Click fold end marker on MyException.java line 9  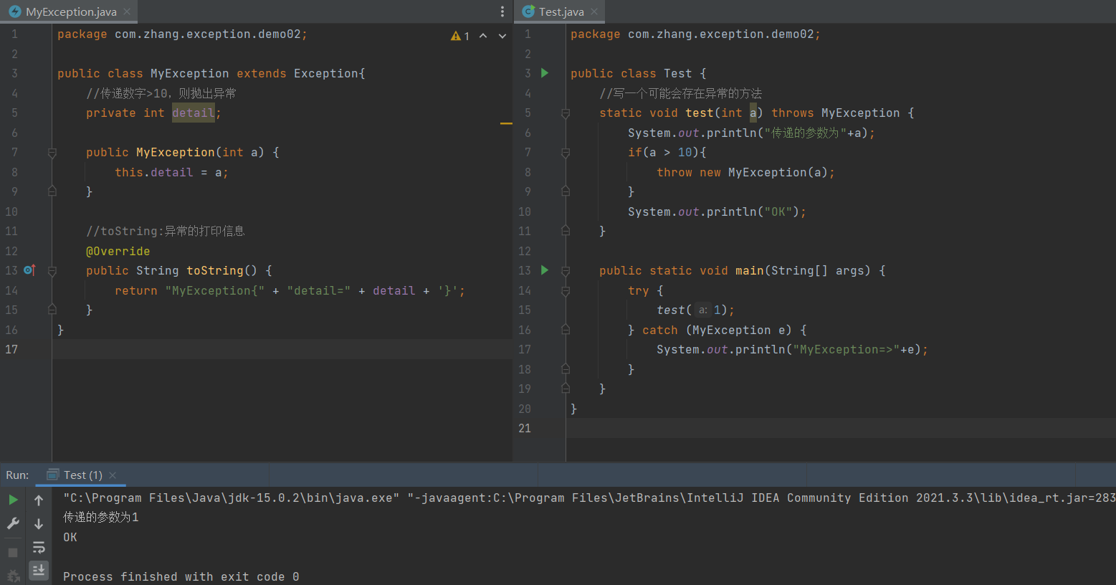[x=52, y=191]
